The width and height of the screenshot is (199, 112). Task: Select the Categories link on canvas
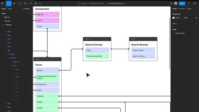[x=47, y=84]
